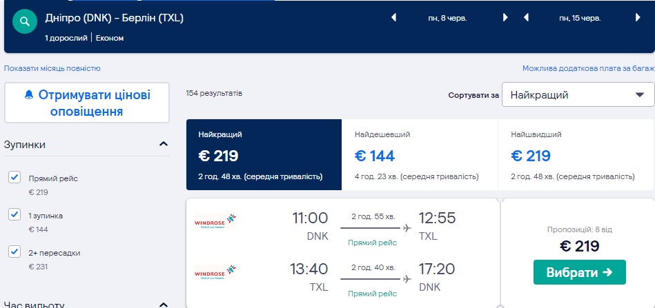Viewport: 655px width, 308px height.
Task: Go to next departure date arrow
Action: coord(505,18)
